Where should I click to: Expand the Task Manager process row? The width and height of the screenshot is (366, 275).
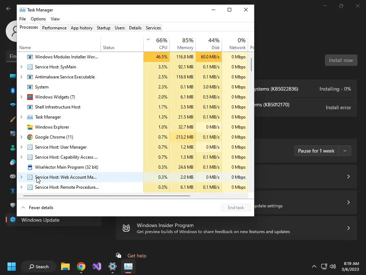pos(21,117)
